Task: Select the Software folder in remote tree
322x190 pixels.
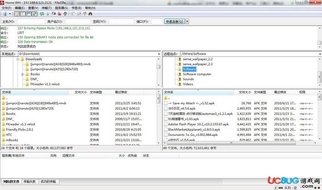Action: tap(190, 69)
